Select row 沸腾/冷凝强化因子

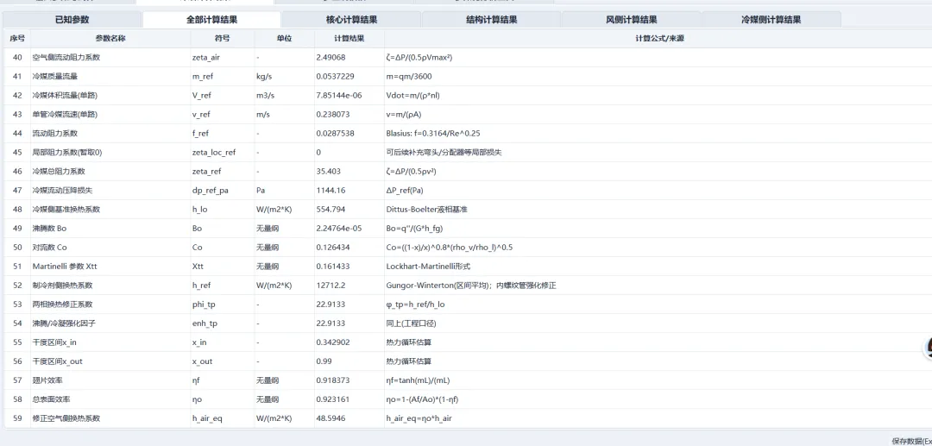467,324
